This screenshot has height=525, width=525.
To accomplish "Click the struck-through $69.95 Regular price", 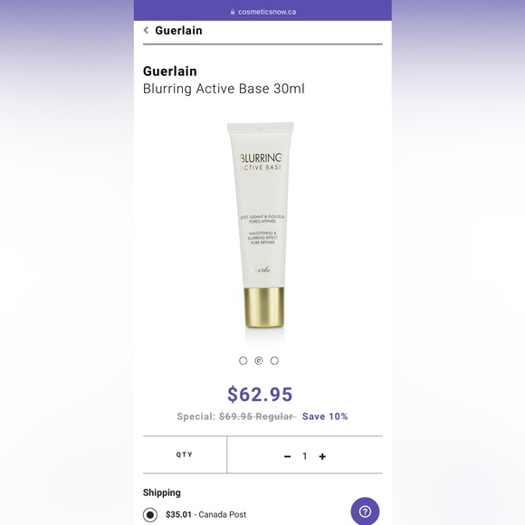I will tap(257, 416).
